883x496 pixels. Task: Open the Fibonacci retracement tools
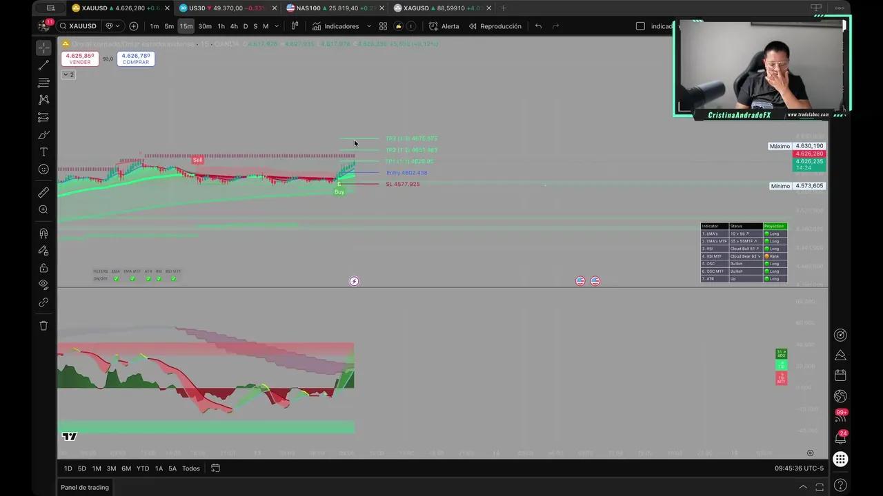pos(43,83)
